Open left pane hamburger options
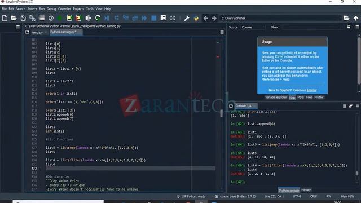The height and width of the screenshot is (203, 361). tap(18, 27)
